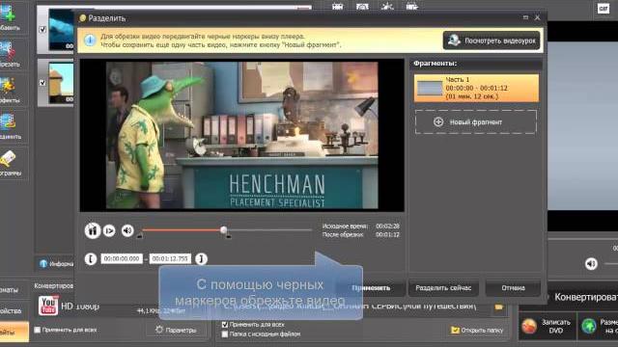Click the Информация icon in the main window
Image resolution: width=618 pixels, height=347 pixels.
click(43, 263)
